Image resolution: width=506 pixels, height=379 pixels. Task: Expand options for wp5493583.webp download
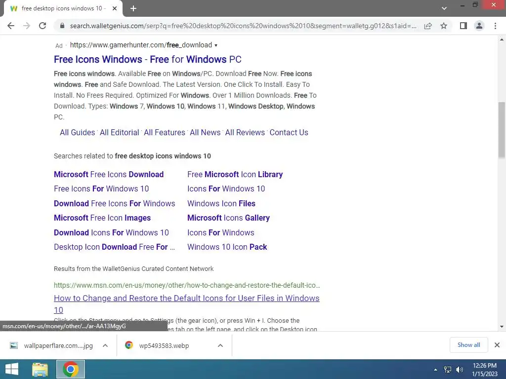coord(220,345)
